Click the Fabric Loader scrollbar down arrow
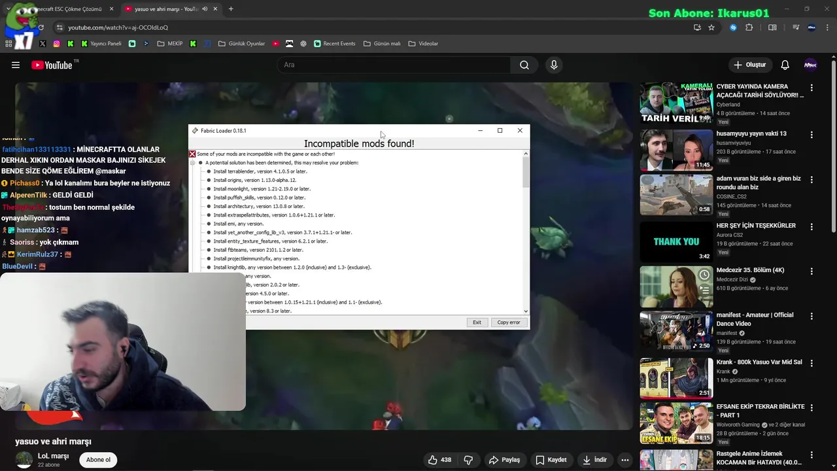Image resolution: width=837 pixels, height=471 pixels. tap(526, 311)
